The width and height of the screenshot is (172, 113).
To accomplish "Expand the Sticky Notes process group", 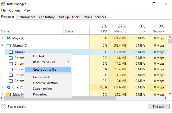I will (x=2, y=94).
